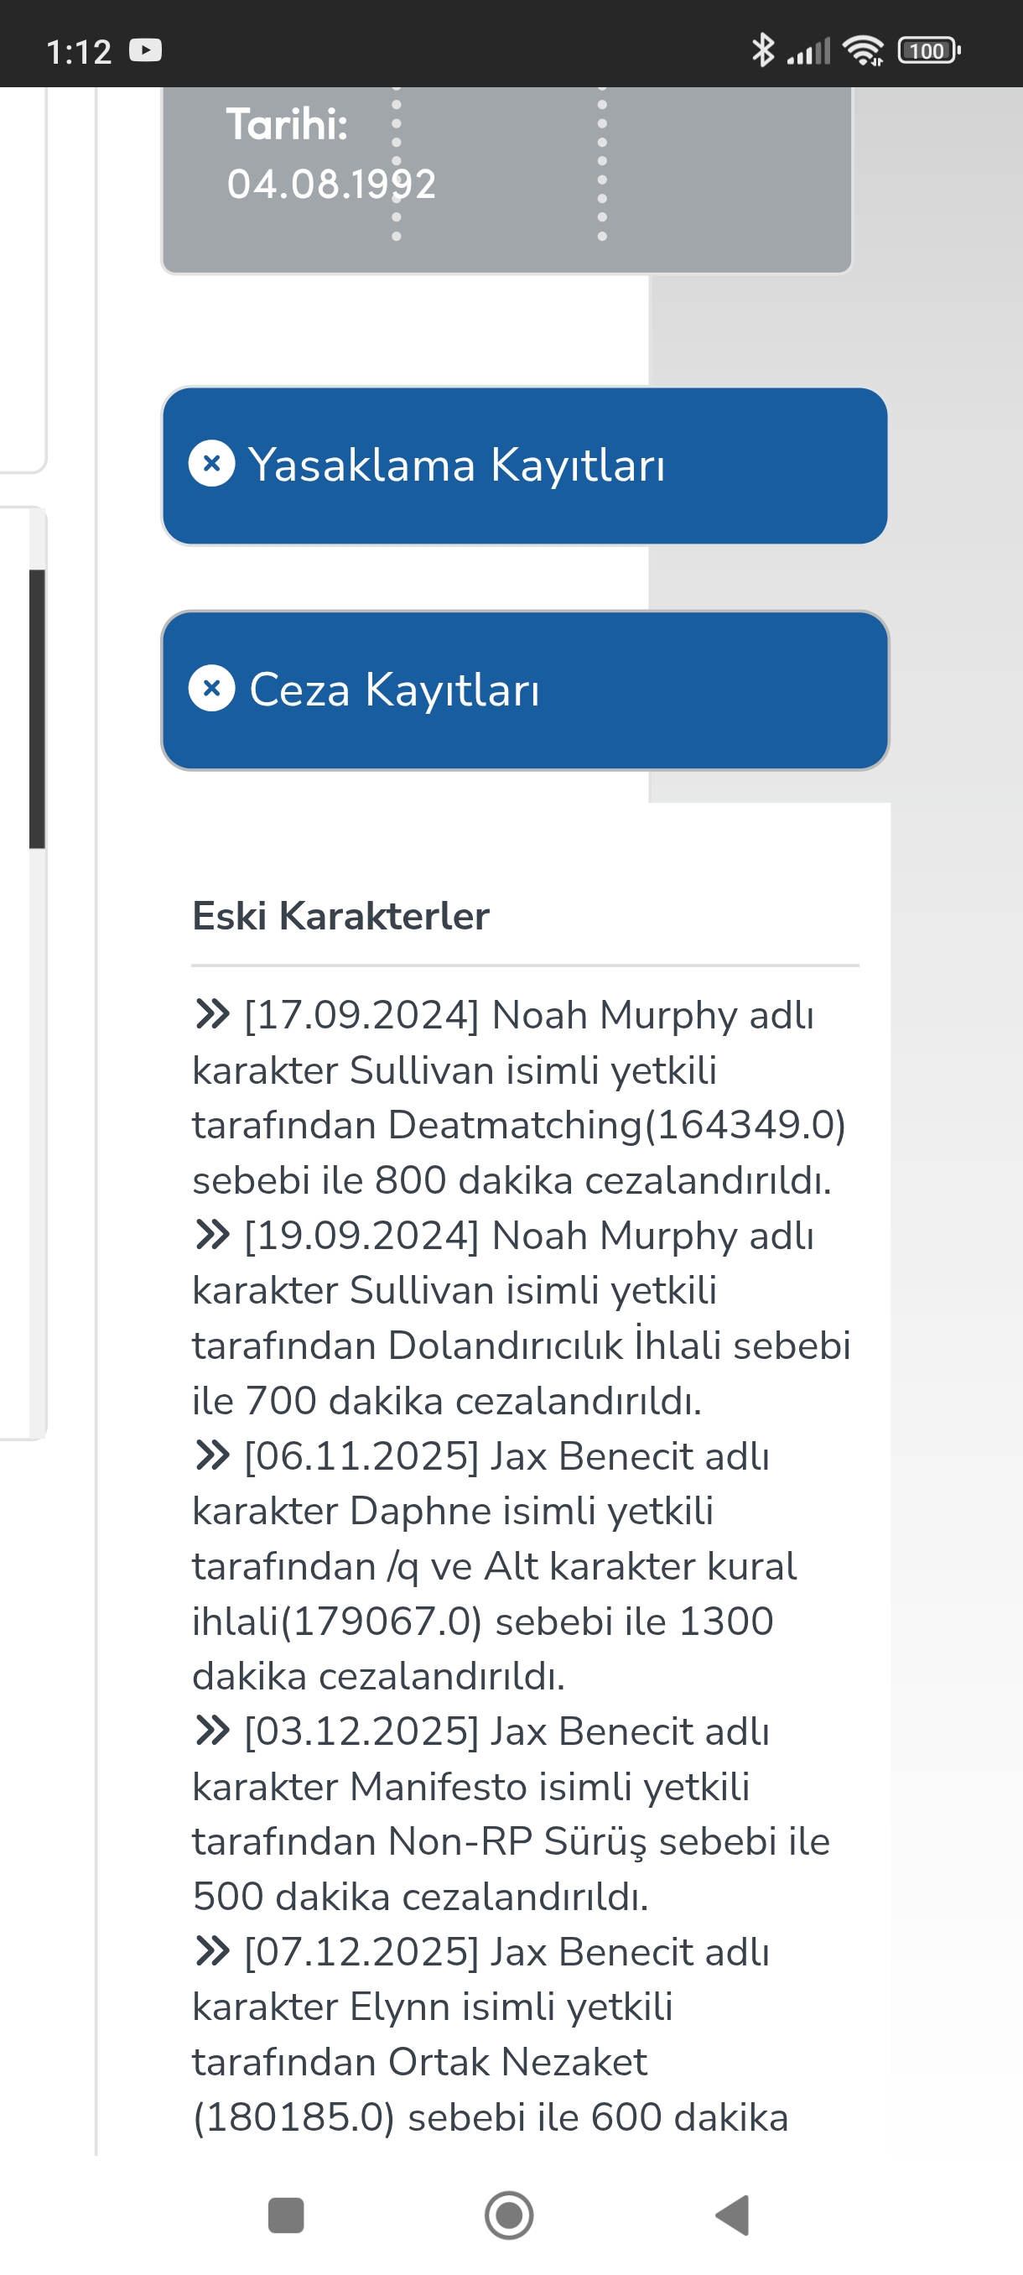Viewport: 1023px width, 2275px height.
Task: Tap the recent apps square button
Action: point(286,2215)
